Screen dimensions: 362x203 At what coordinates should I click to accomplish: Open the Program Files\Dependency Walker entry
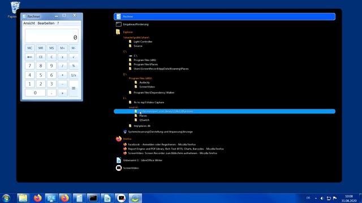coord(154,92)
